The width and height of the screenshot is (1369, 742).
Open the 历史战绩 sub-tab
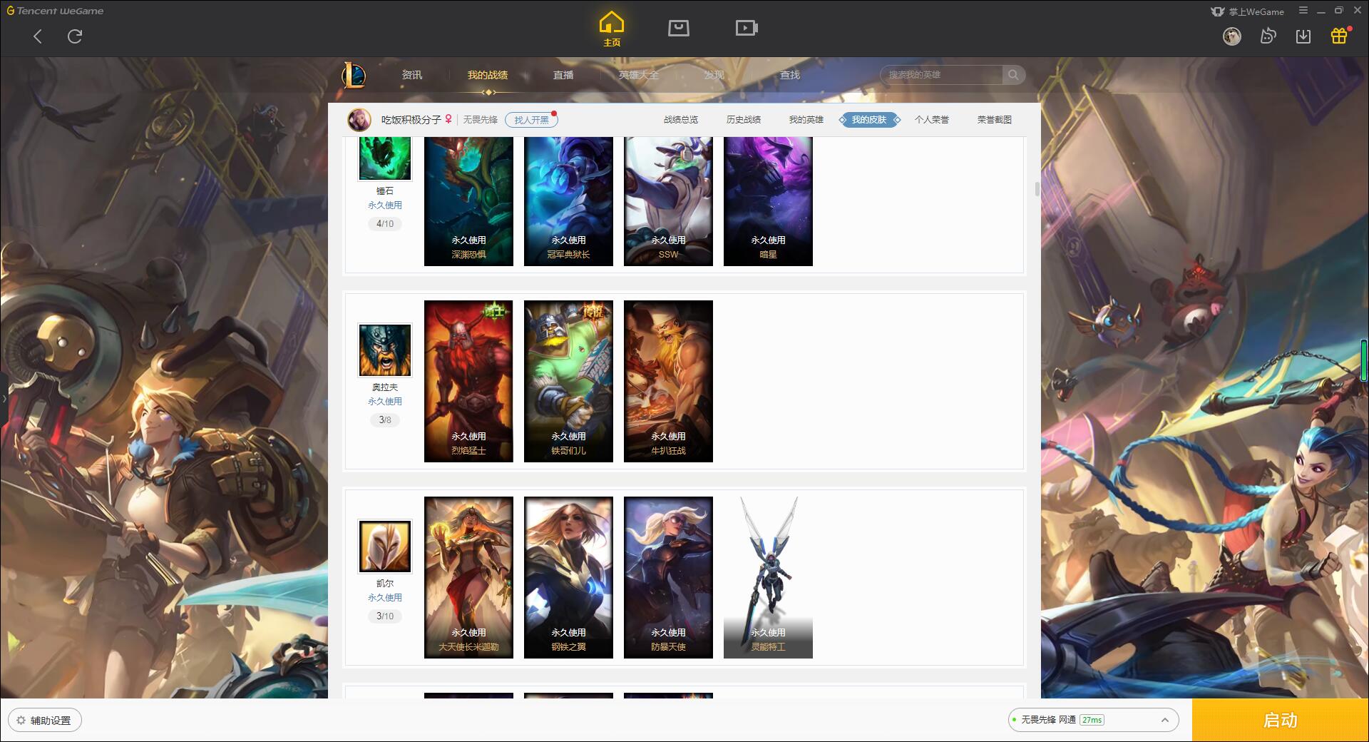pyautogui.click(x=744, y=120)
